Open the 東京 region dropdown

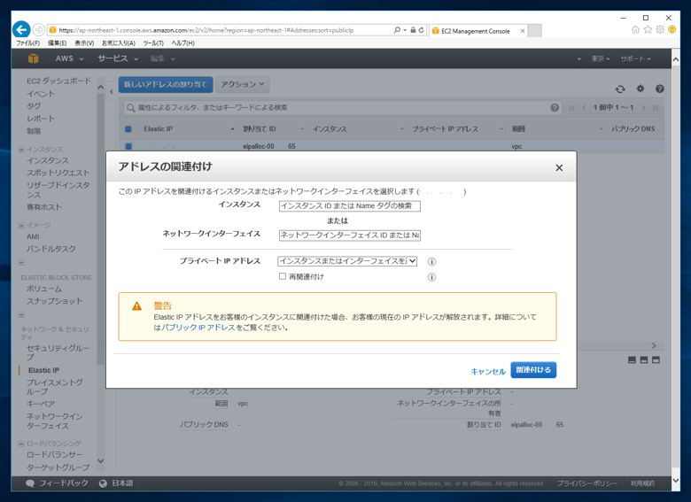click(601, 58)
